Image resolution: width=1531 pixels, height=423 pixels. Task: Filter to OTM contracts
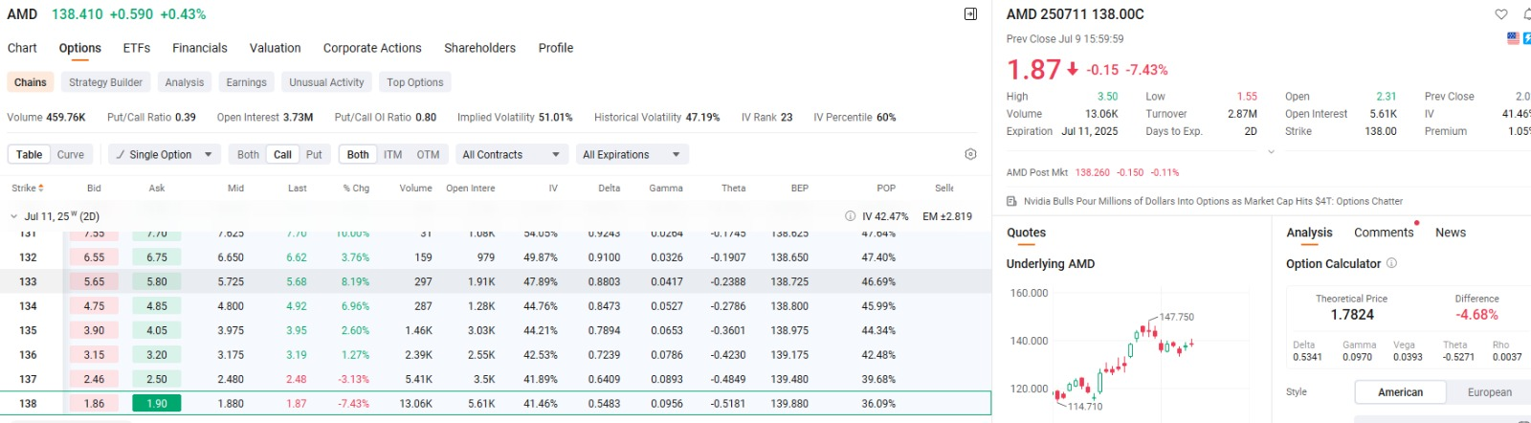pos(428,154)
